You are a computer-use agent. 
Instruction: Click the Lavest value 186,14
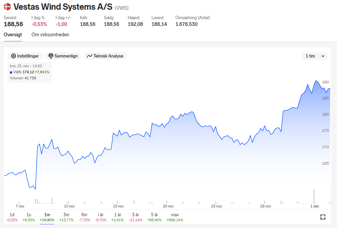coord(159,24)
